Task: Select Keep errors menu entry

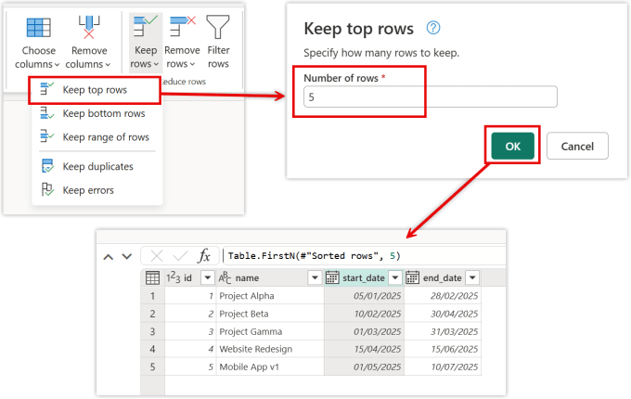Action: [97, 190]
